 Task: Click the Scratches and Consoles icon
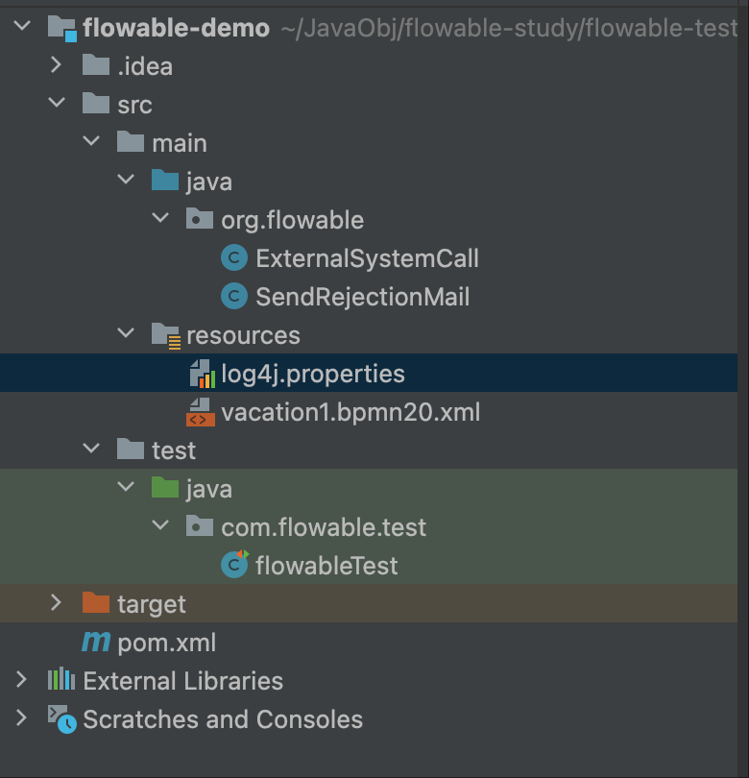tap(60, 718)
